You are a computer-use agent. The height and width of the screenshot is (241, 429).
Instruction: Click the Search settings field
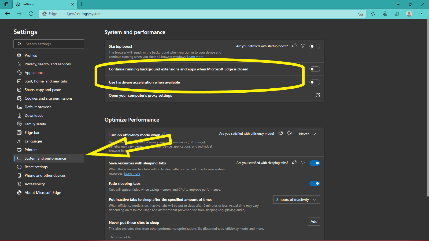coord(49,44)
